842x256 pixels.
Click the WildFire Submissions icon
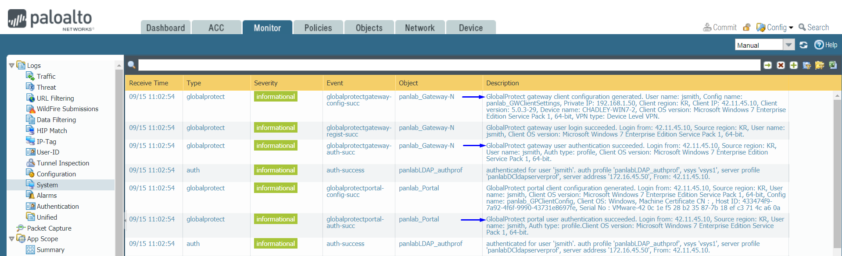[30, 108]
